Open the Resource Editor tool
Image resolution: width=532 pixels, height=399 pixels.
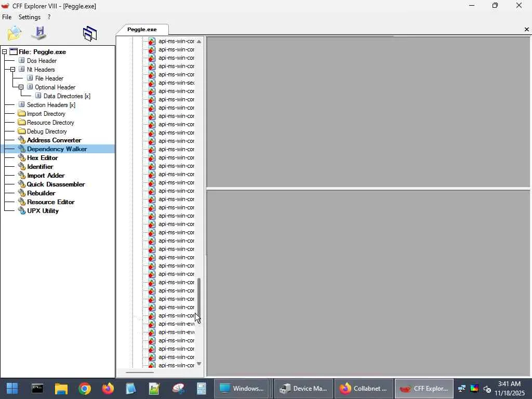point(51,202)
